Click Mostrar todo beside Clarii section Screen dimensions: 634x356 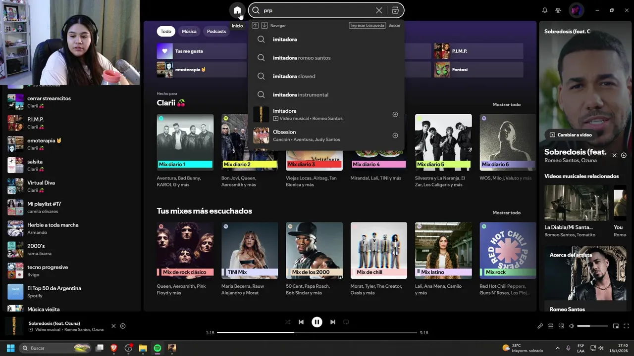pyautogui.click(x=506, y=105)
